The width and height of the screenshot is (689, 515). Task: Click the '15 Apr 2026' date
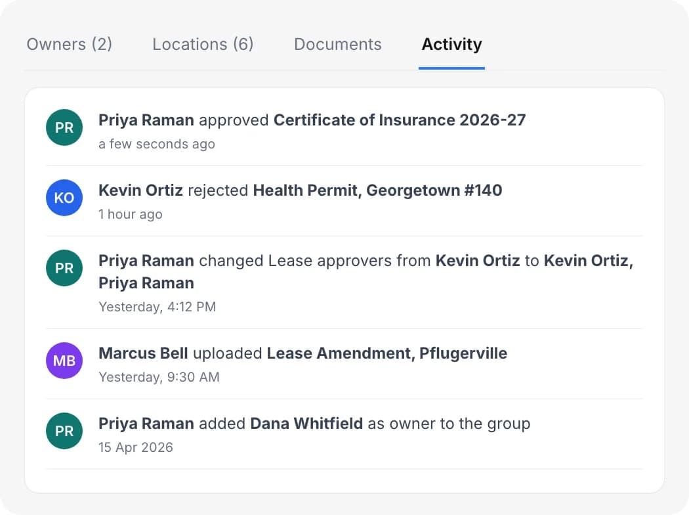pos(136,447)
